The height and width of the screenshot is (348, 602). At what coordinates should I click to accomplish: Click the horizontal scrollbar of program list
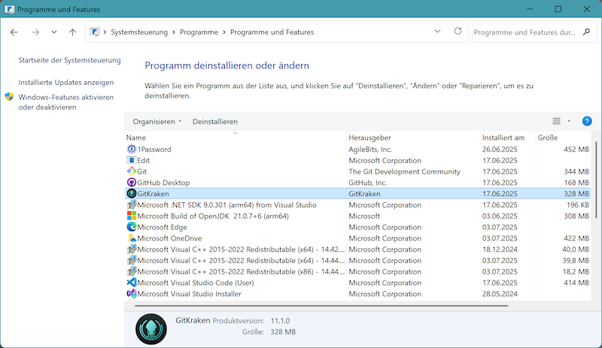(x=321, y=306)
